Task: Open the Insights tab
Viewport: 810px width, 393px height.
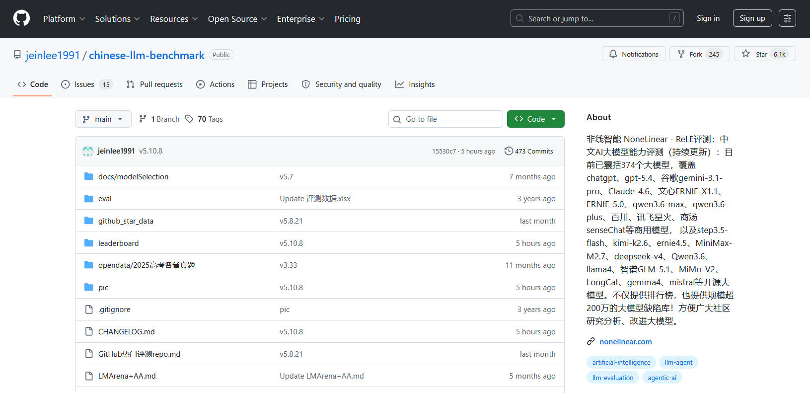Action: click(x=415, y=84)
